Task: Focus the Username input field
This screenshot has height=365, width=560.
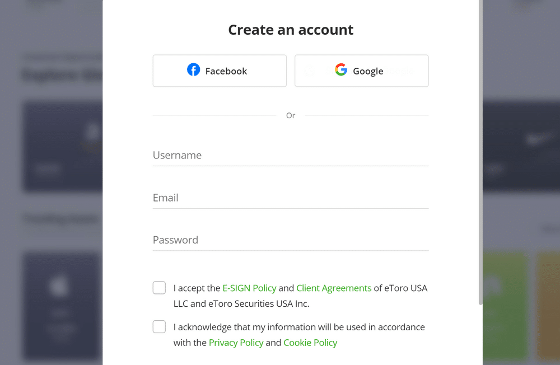Action: [x=291, y=156]
